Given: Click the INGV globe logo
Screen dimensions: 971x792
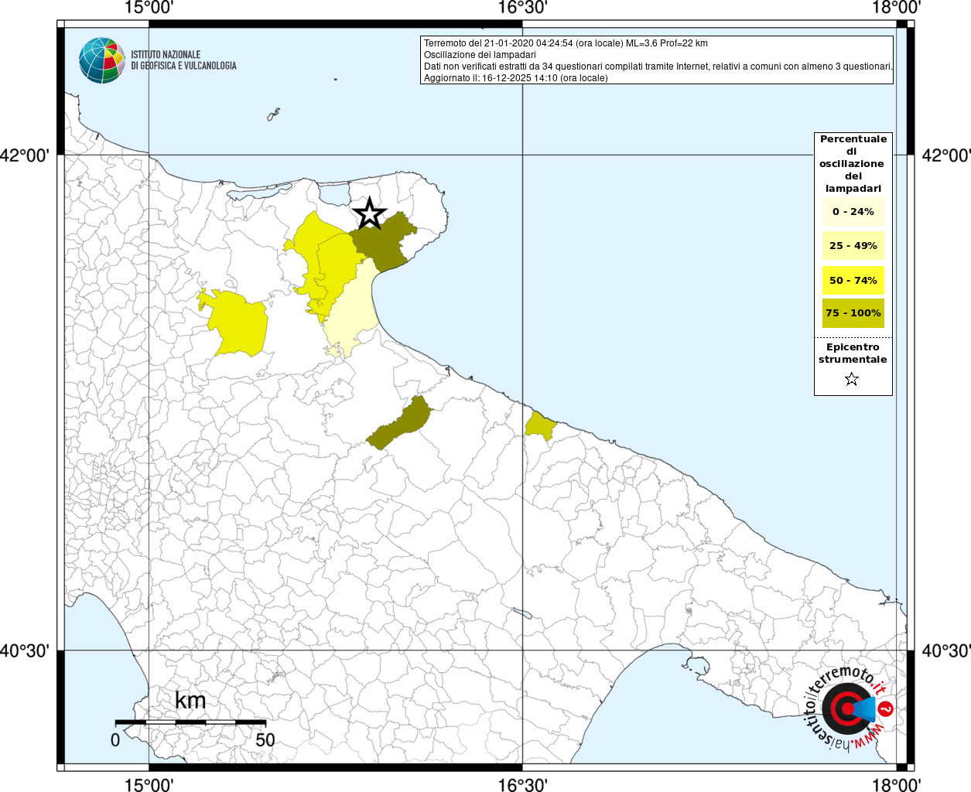Looking at the screenshot, I should (101, 60).
